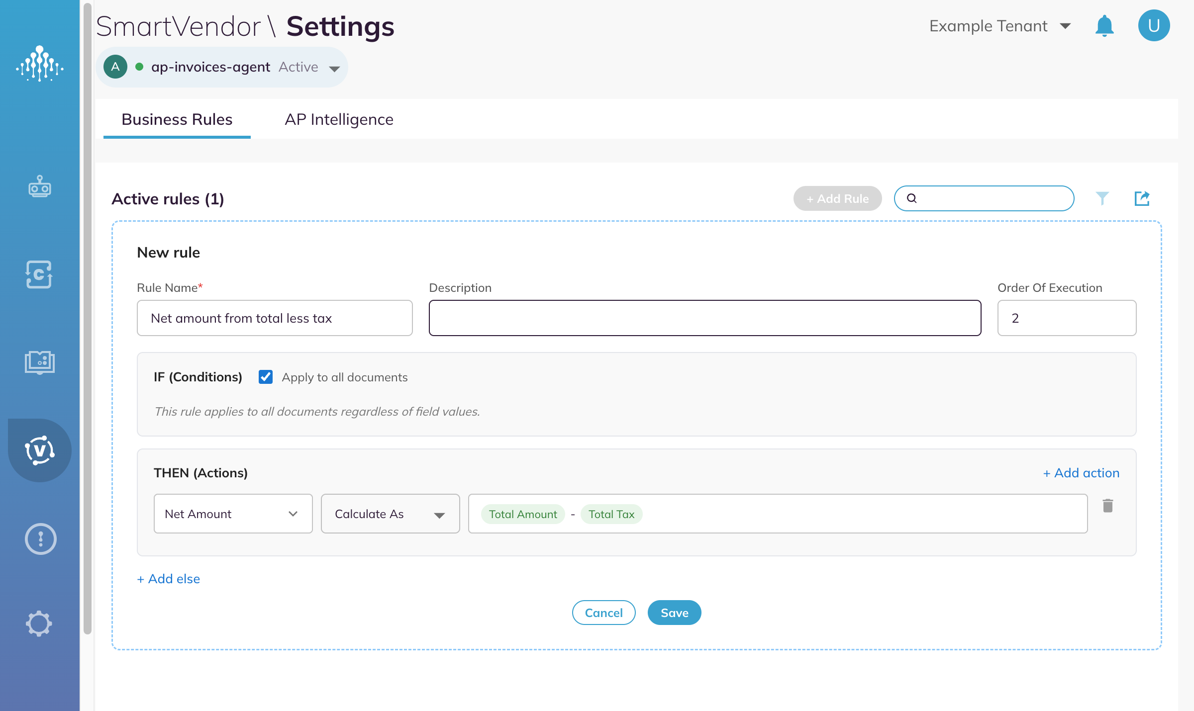The height and width of the screenshot is (711, 1194).
Task: Click the New rule heading text
Action: [x=169, y=253]
